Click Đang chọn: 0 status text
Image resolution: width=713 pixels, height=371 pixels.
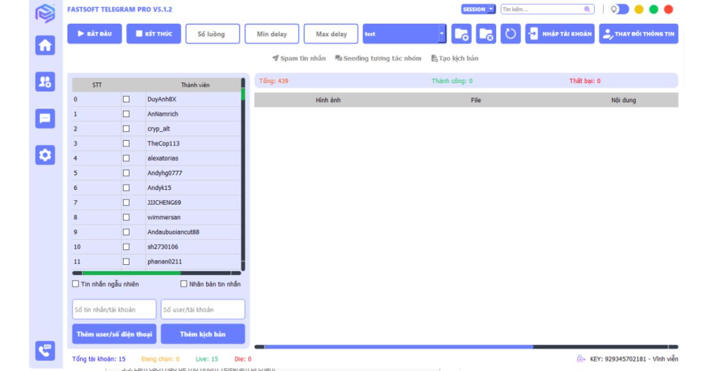(160, 359)
